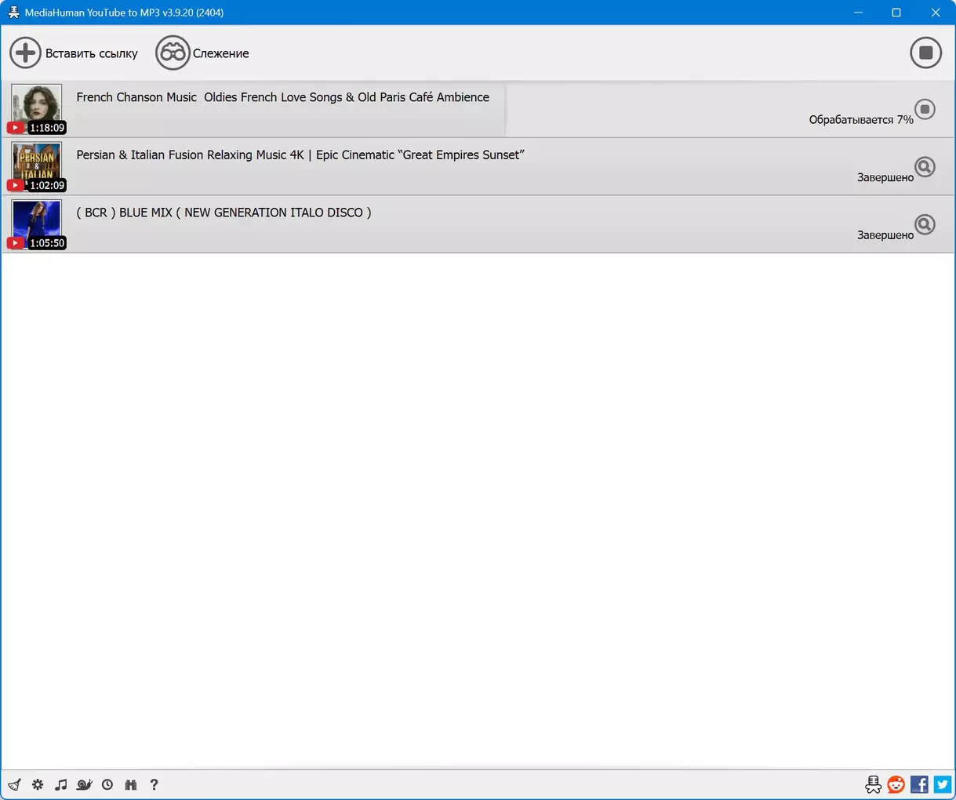Locate the downloaded Persian & Italian Fusion file
This screenshot has width=956, height=800.
coord(925,166)
